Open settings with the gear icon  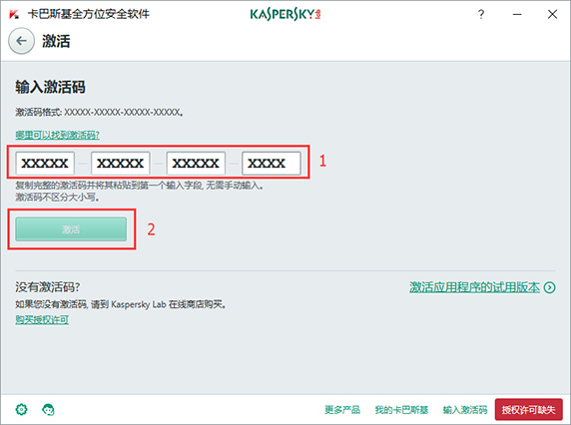click(22, 409)
